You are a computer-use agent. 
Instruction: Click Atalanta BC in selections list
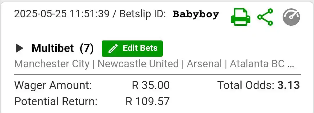[x=257, y=64]
